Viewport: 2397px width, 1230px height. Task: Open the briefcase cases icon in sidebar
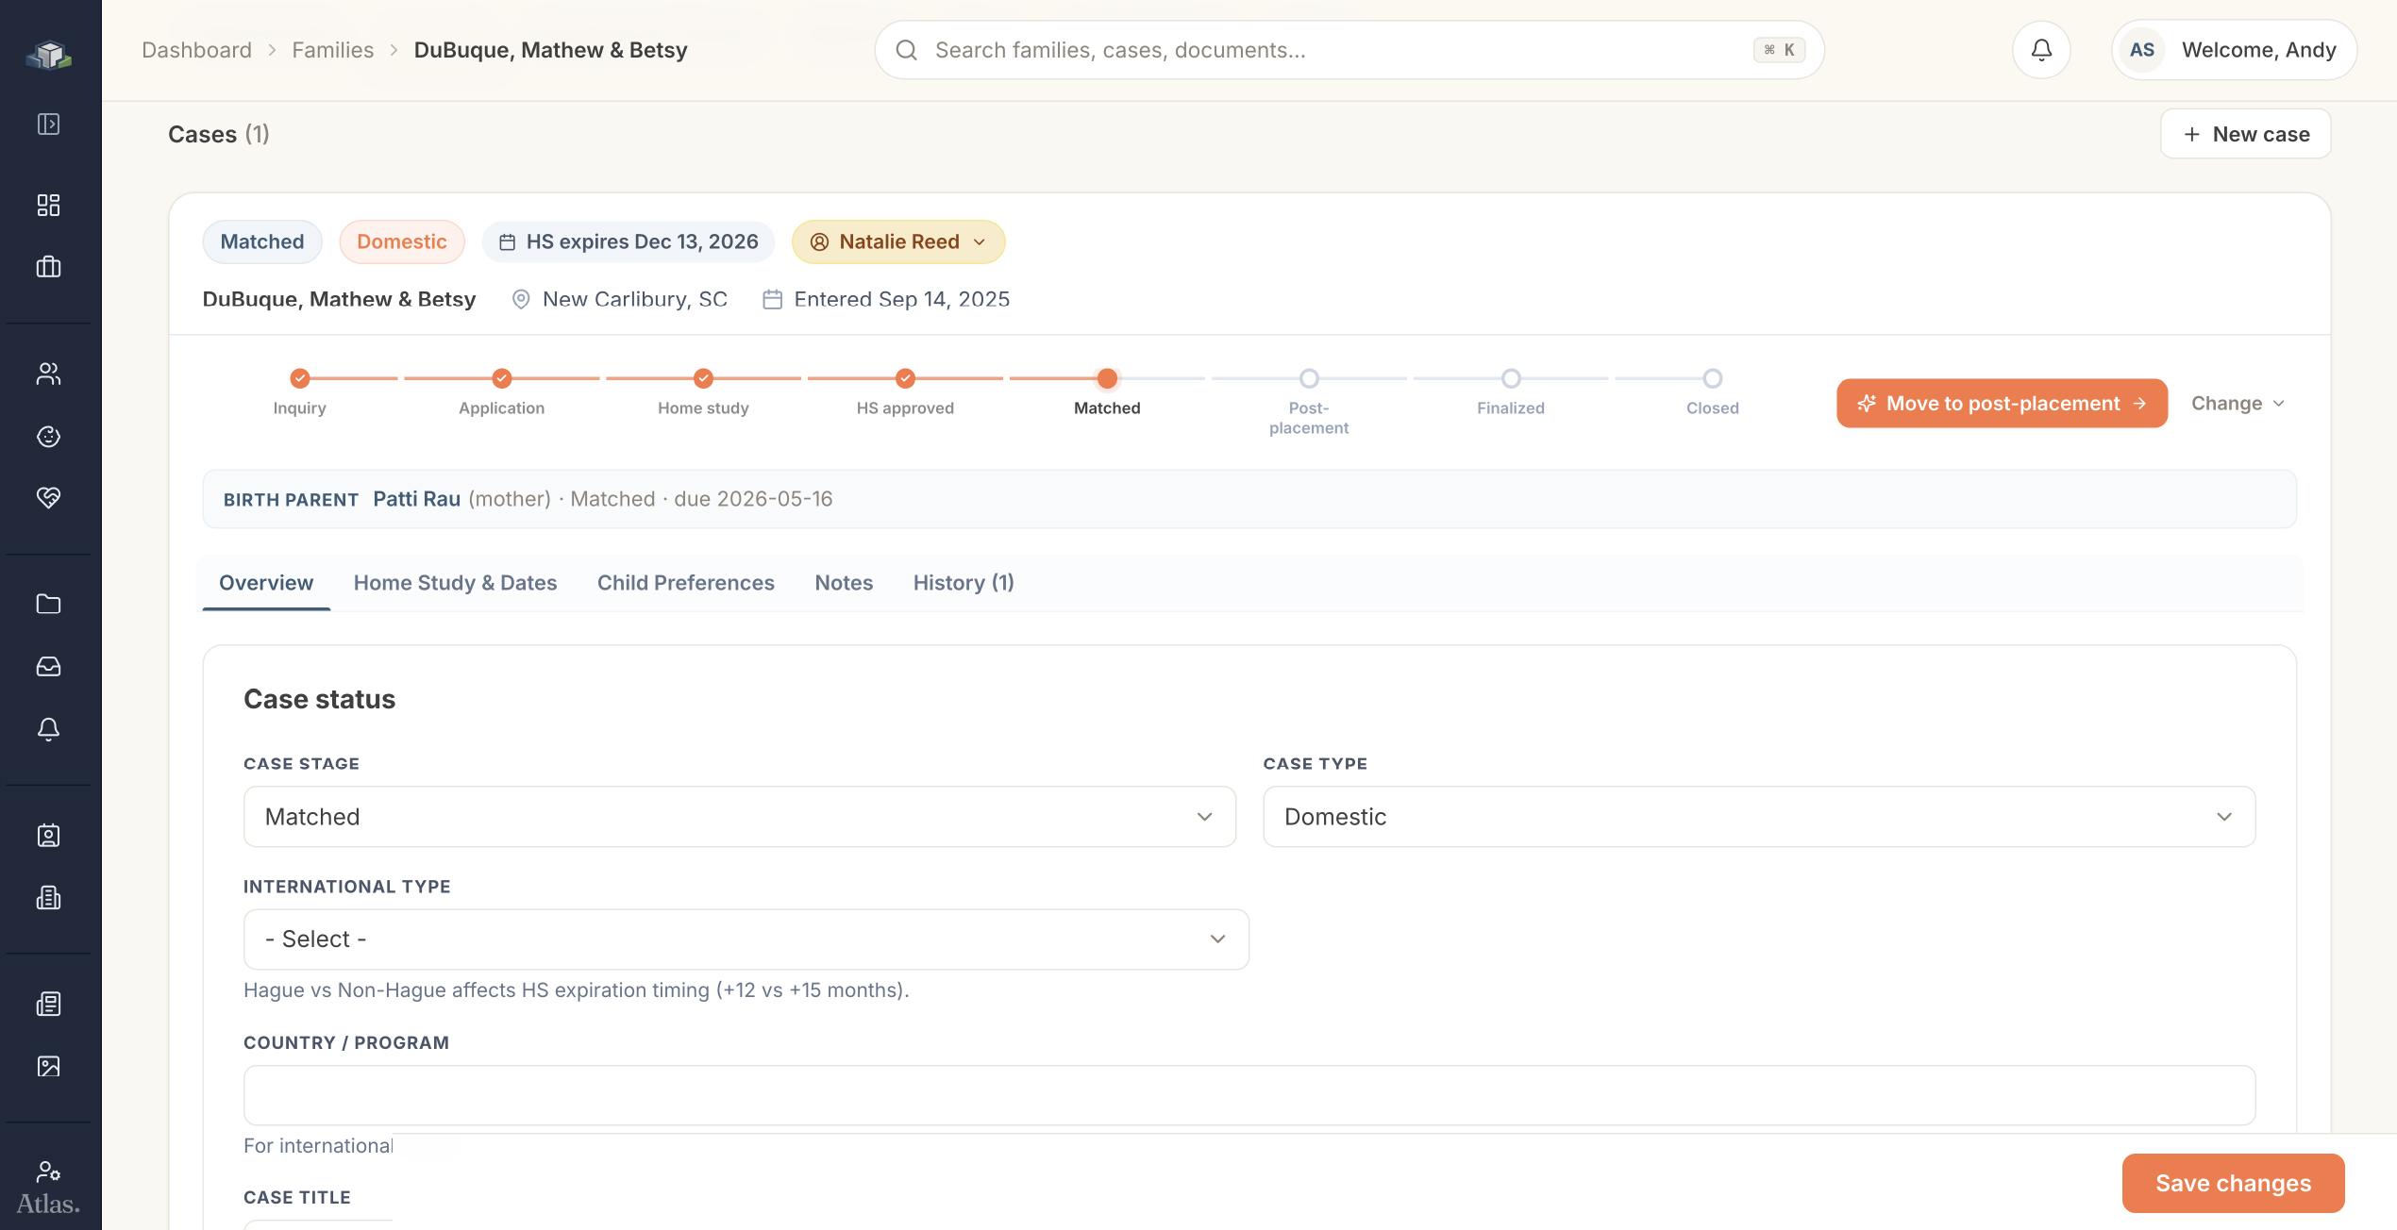coord(49,267)
